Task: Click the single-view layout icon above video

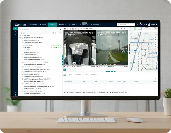Action: point(65,29)
